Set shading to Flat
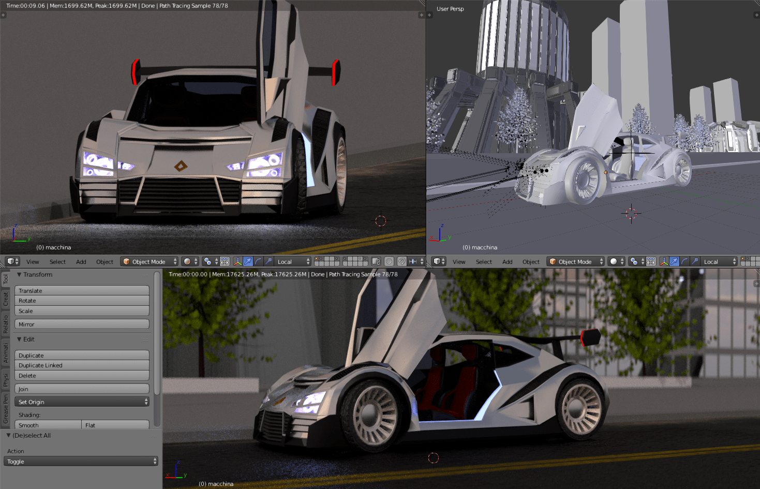 pyautogui.click(x=115, y=425)
